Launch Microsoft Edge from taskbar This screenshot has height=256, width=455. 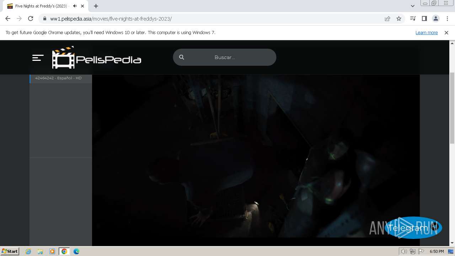tap(76, 251)
